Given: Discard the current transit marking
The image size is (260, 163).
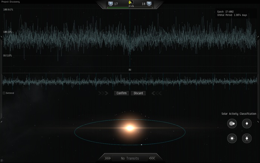Looking at the screenshot, I should [x=138, y=93].
